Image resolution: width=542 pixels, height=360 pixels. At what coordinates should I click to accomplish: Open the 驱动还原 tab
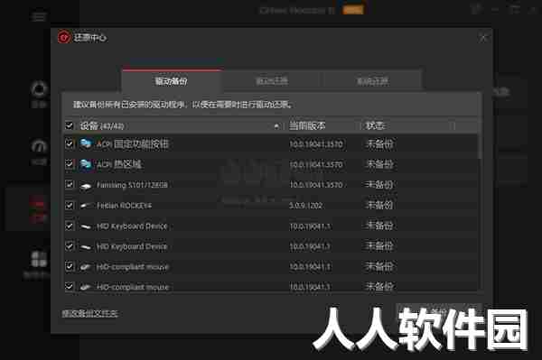pyautogui.click(x=272, y=81)
